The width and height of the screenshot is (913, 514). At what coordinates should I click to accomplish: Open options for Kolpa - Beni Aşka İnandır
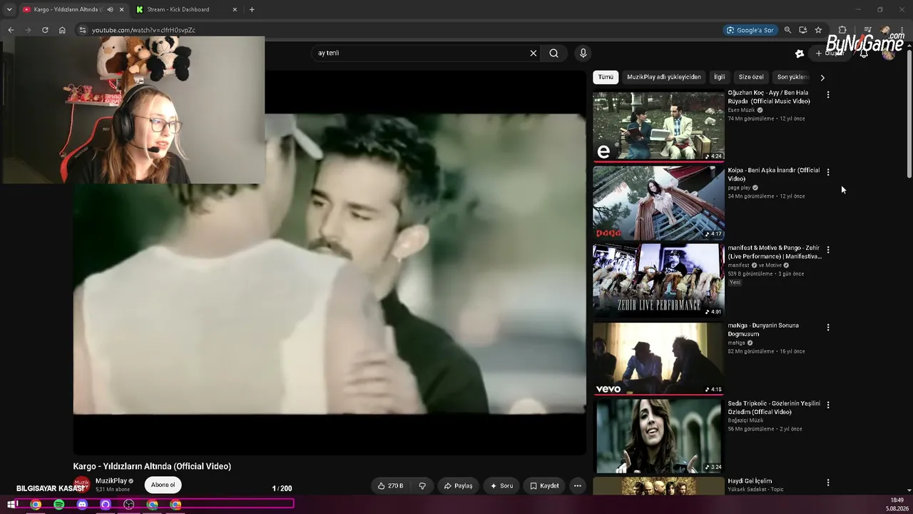tap(828, 172)
